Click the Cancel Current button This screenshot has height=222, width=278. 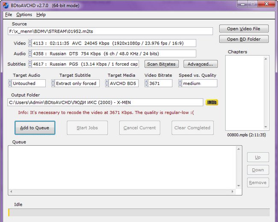pyautogui.click(x=140, y=128)
